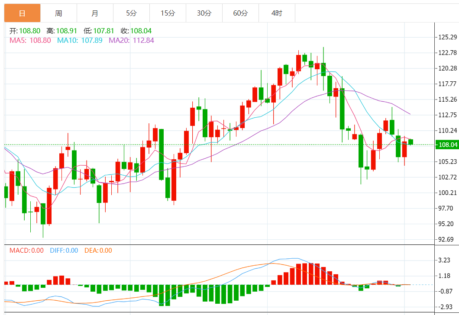
Task: Click the 高: 108.91 high price value
Action: (x=62, y=31)
